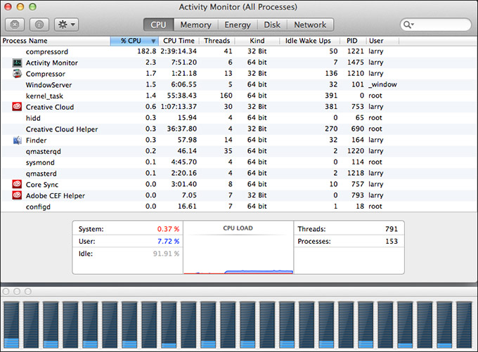Click the 160 threads cell for kernel_task

226,96
